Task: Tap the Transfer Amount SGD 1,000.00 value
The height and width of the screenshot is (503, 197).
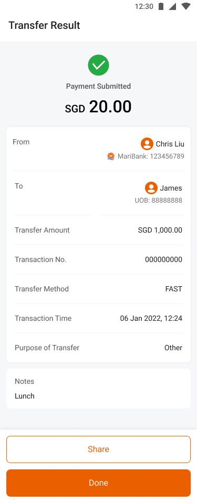Action: coord(160,230)
